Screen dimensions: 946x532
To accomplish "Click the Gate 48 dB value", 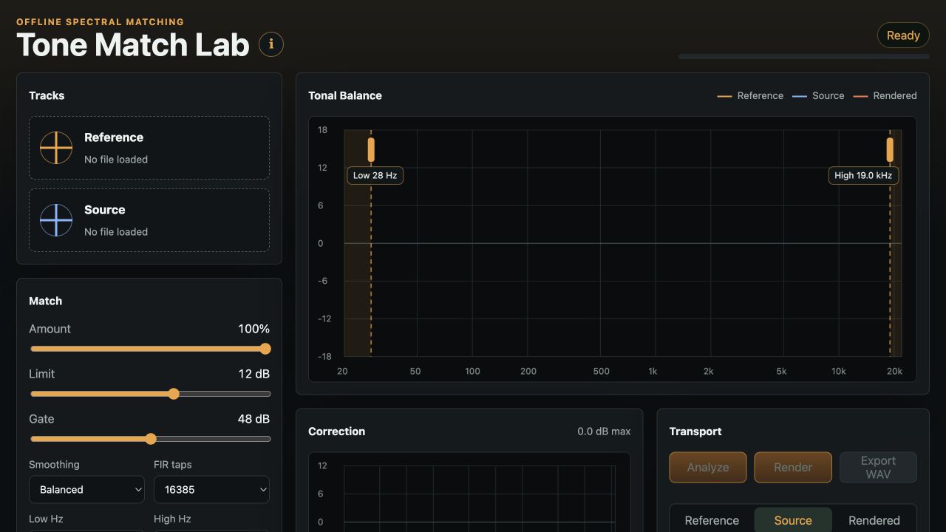I will [x=253, y=419].
